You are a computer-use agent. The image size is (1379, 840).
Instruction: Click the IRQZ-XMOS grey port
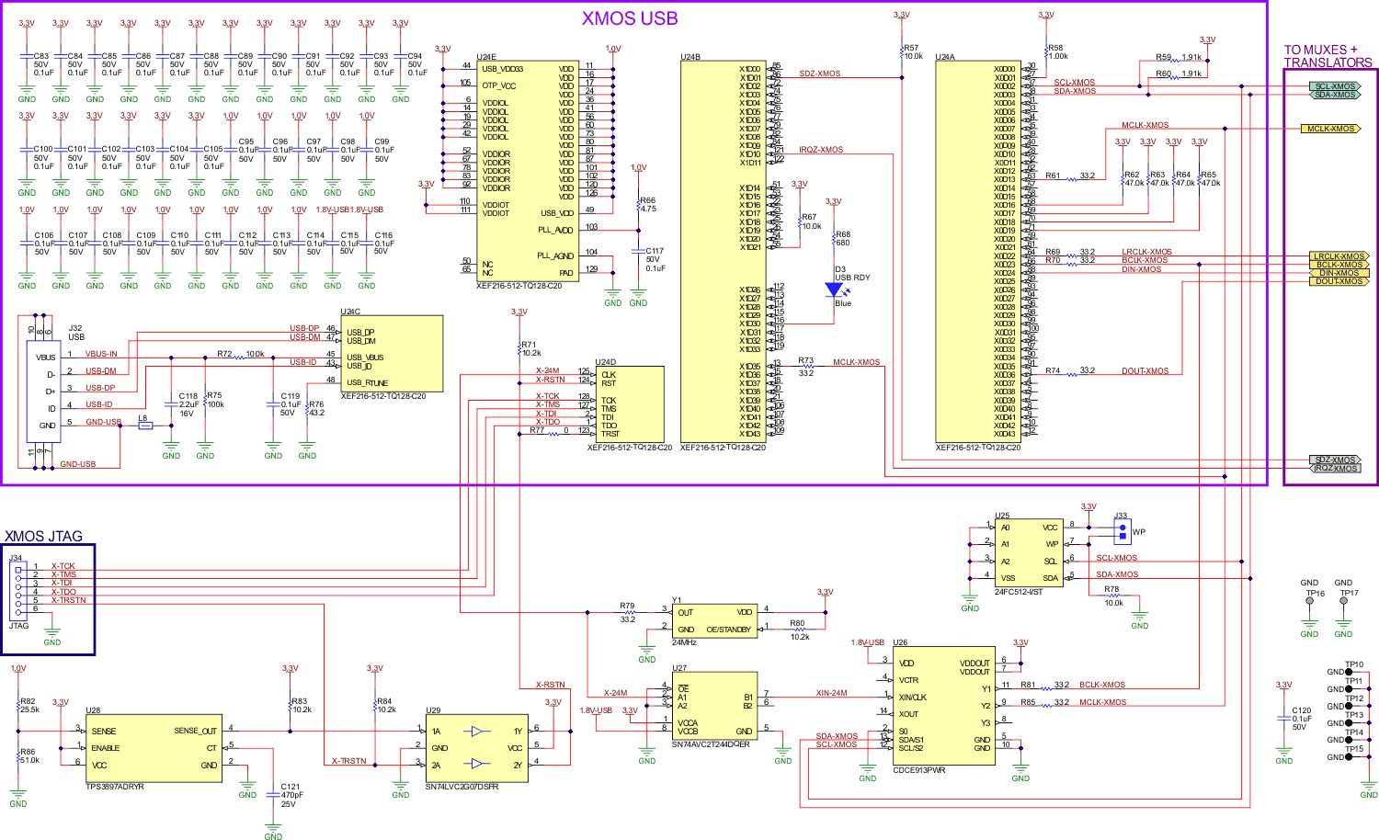coord(1335,468)
